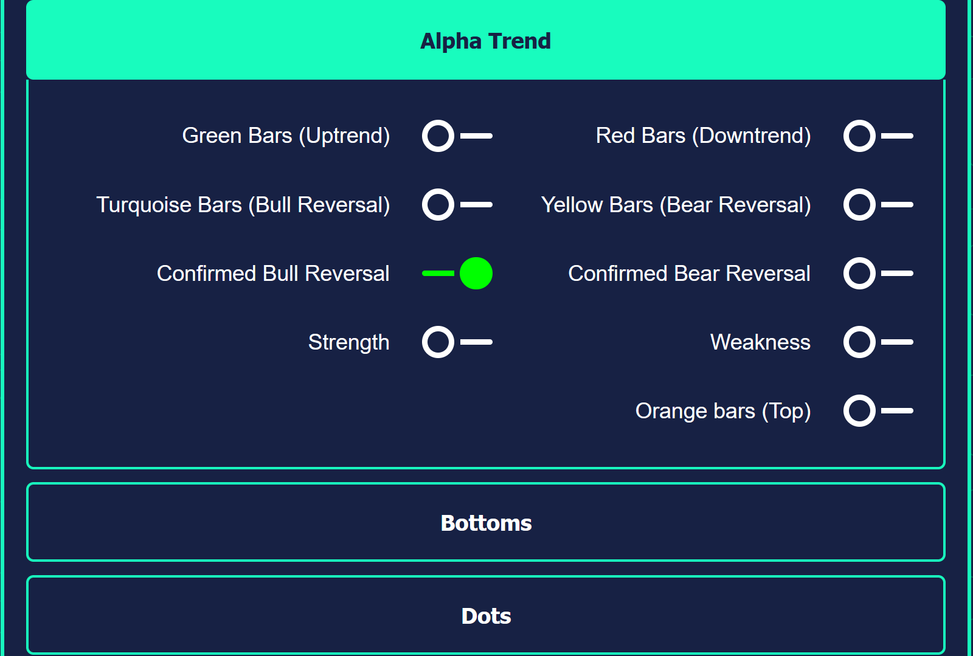Click the Red Bars (Downtrend) label
This screenshot has width=973, height=656.
click(703, 136)
